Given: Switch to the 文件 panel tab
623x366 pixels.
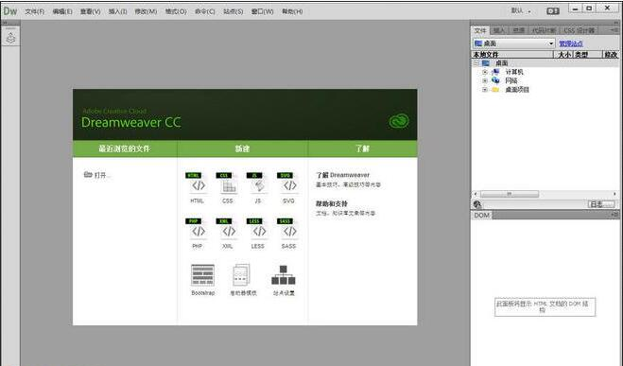Looking at the screenshot, I should 480,30.
